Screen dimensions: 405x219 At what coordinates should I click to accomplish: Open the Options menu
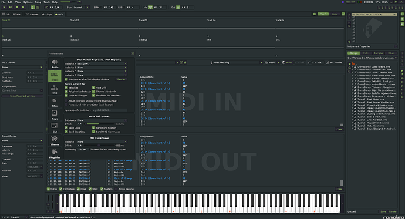pyautogui.click(x=28, y=2)
